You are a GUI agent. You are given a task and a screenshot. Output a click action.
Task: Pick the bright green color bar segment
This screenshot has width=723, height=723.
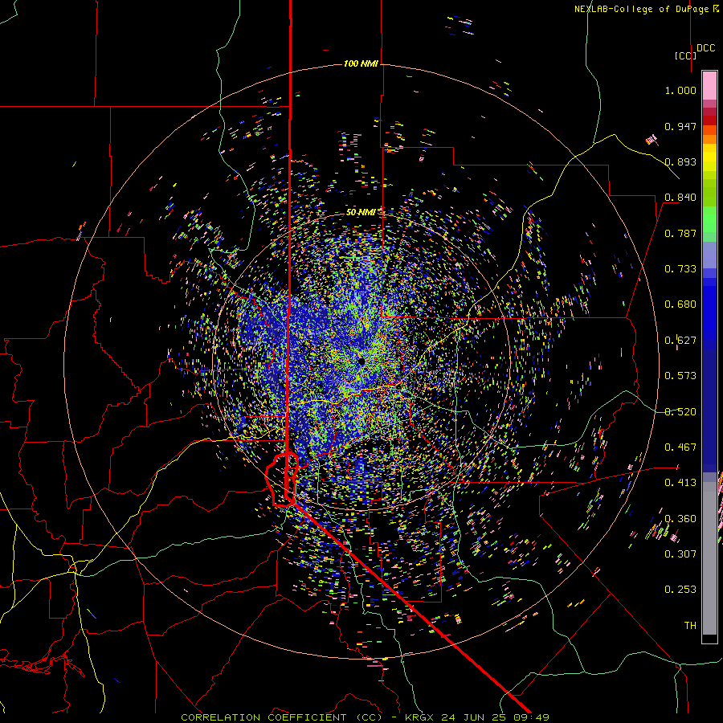click(x=709, y=219)
